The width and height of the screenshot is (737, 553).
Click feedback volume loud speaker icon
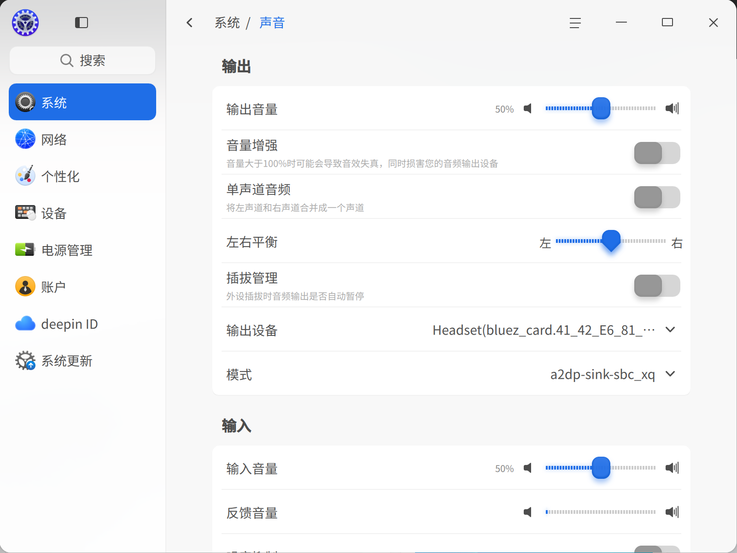(x=672, y=512)
